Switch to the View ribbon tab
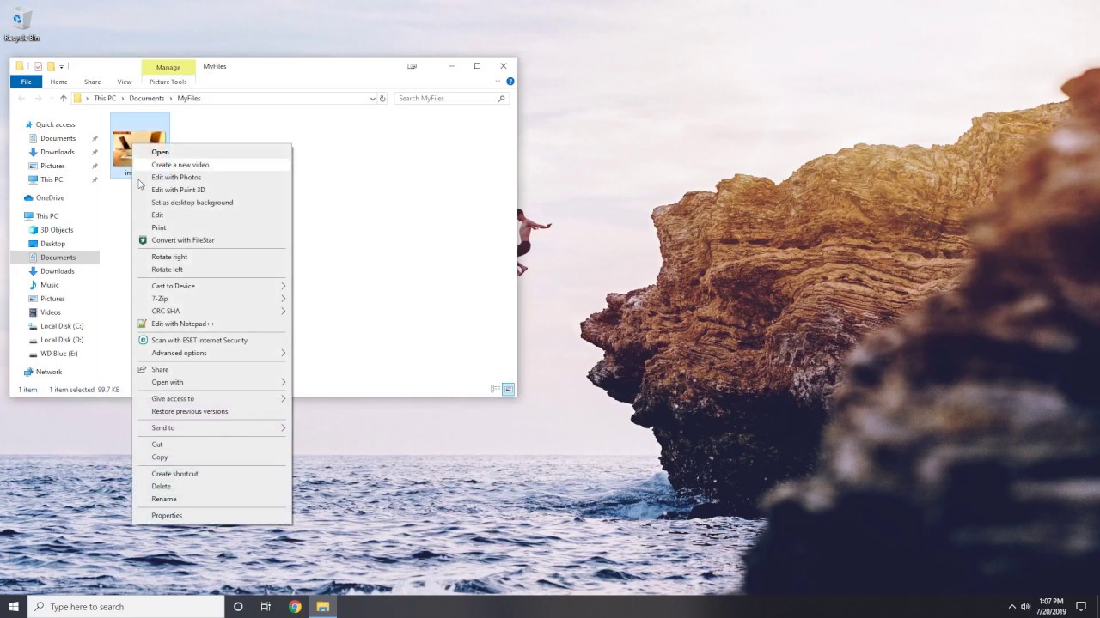 (x=125, y=82)
